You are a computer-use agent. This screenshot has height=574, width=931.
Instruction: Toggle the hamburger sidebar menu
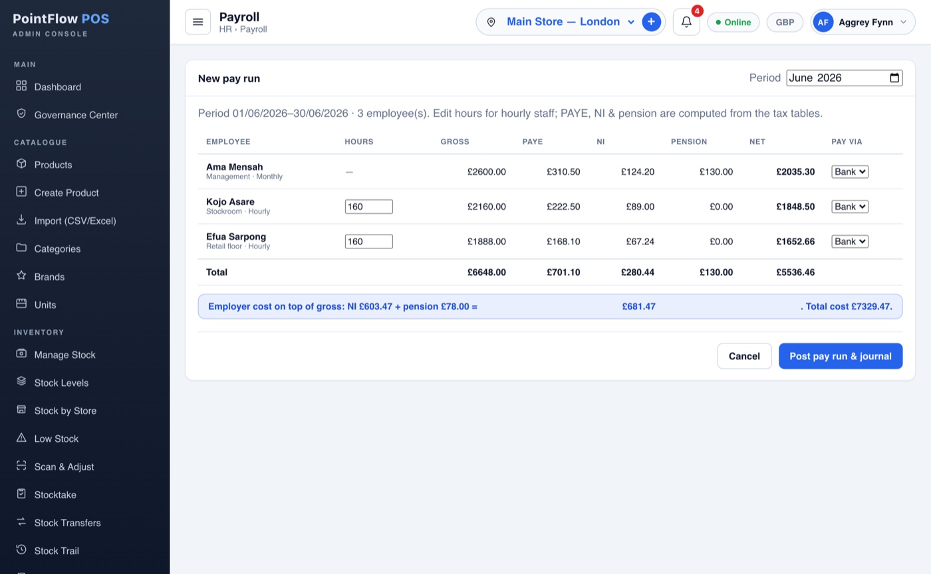198,22
